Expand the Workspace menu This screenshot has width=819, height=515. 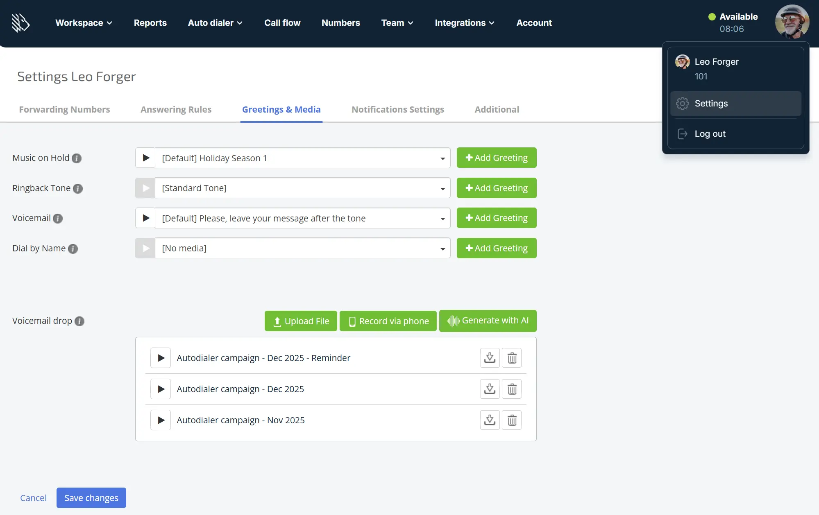84,23
